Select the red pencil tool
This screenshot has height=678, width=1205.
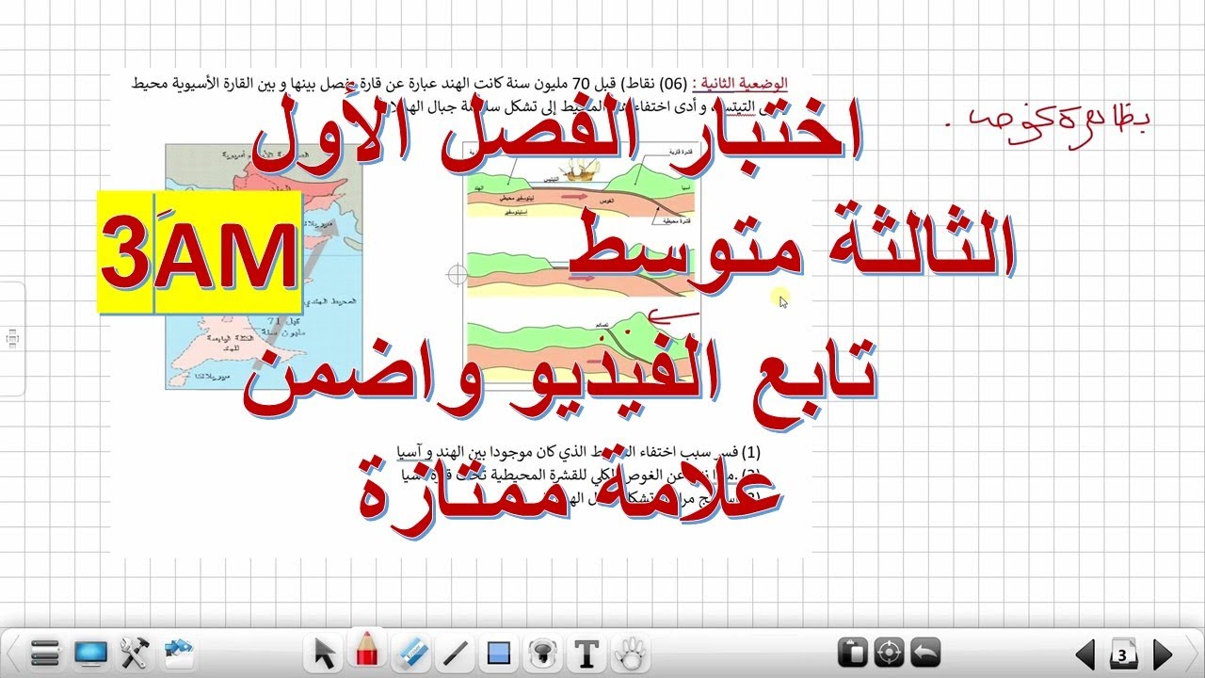coord(367,650)
